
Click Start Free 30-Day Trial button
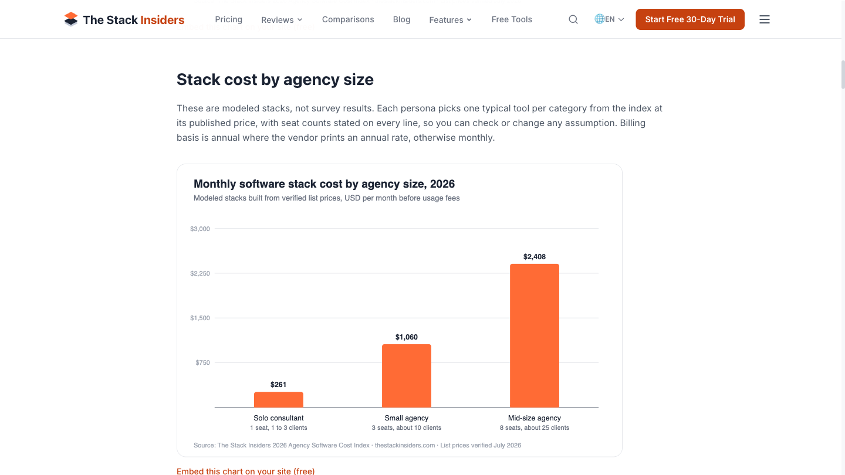pyautogui.click(x=690, y=19)
